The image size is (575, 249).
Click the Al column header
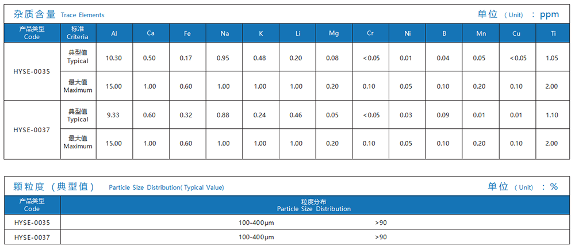pos(114,33)
